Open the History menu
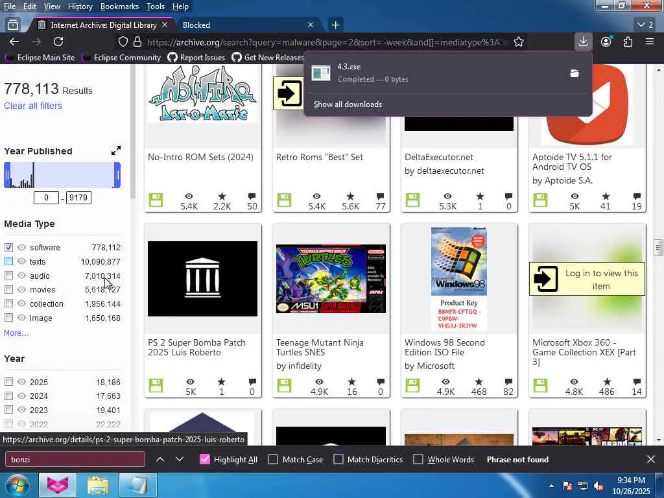The width and height of the screenshot is (664, 498). (80, 6)
